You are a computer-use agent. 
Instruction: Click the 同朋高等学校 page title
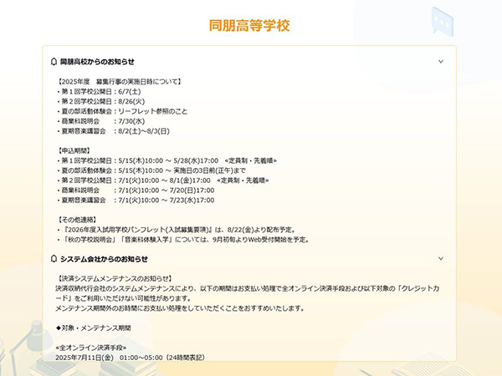(249, 26)
